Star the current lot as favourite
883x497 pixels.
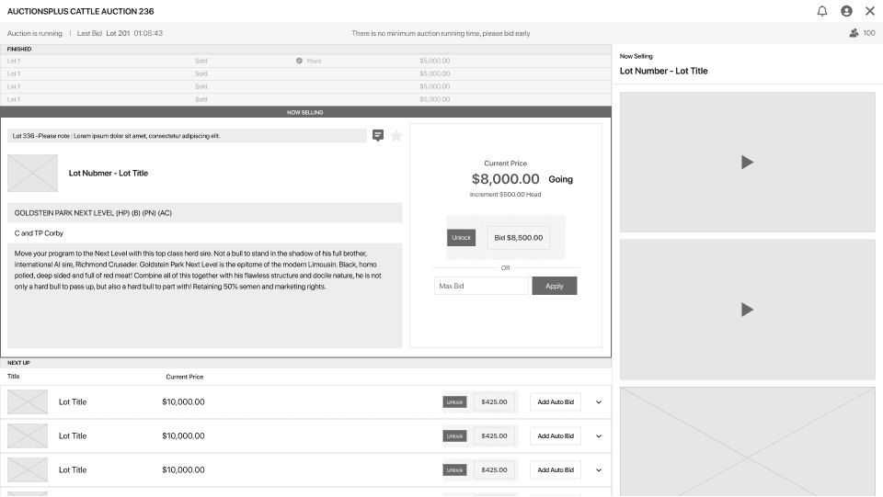point(396,135)
